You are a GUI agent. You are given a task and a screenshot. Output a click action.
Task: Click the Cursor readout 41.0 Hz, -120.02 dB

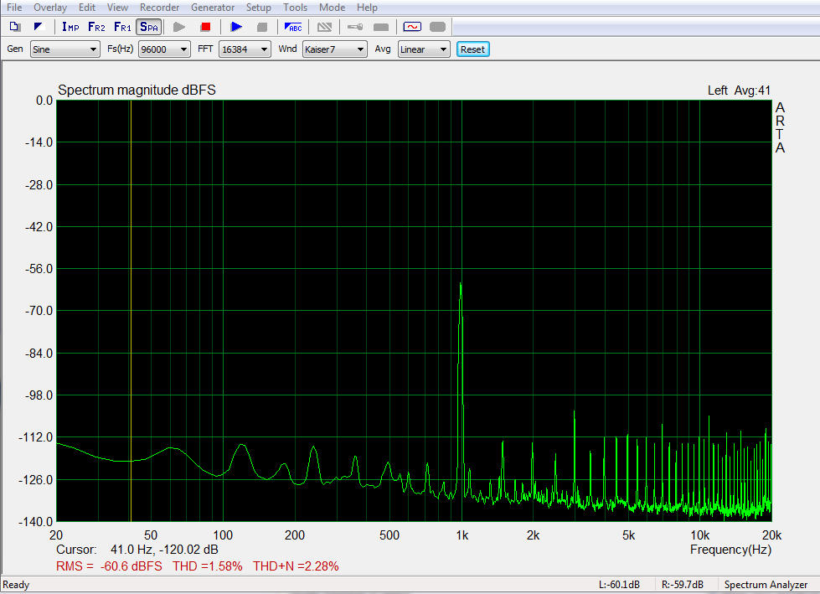pos(137,550)
